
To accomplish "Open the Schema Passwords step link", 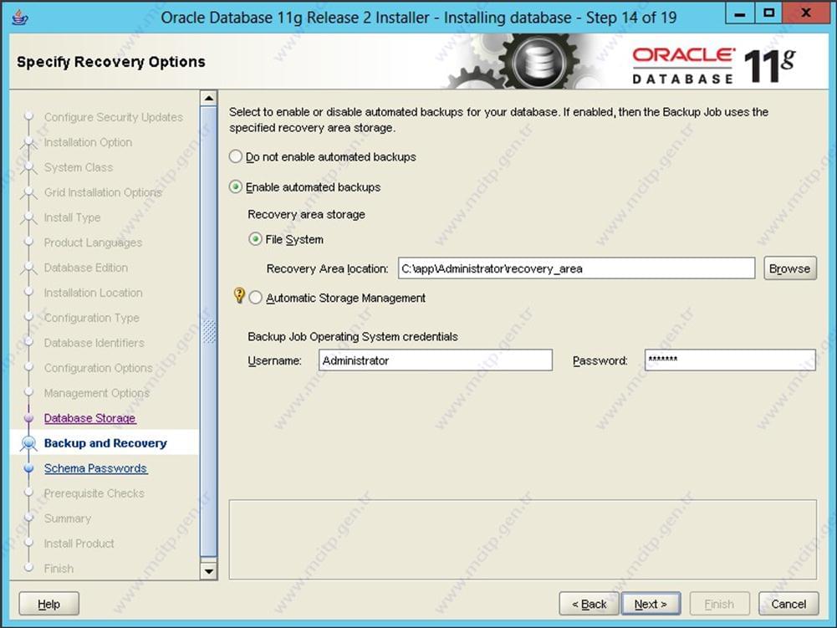I will pos(95,468).
